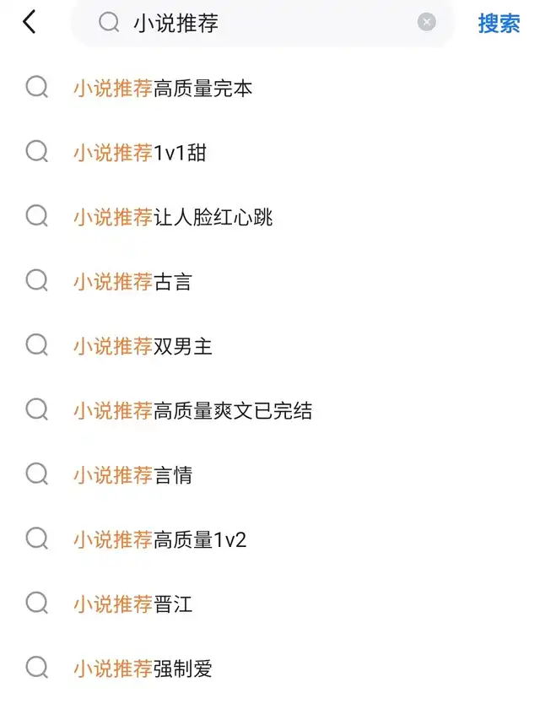Click search icon beside 高质量完本 suggestion
Viewport: 540px width, 720px height.
(x=37, y=87)
